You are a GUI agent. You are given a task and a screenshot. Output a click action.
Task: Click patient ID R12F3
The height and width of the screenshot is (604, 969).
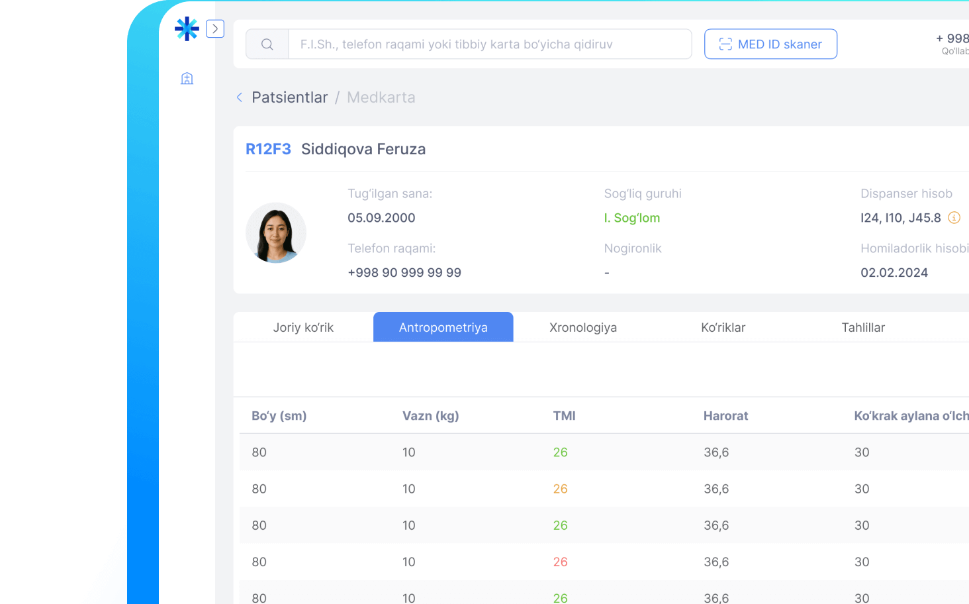268,149
